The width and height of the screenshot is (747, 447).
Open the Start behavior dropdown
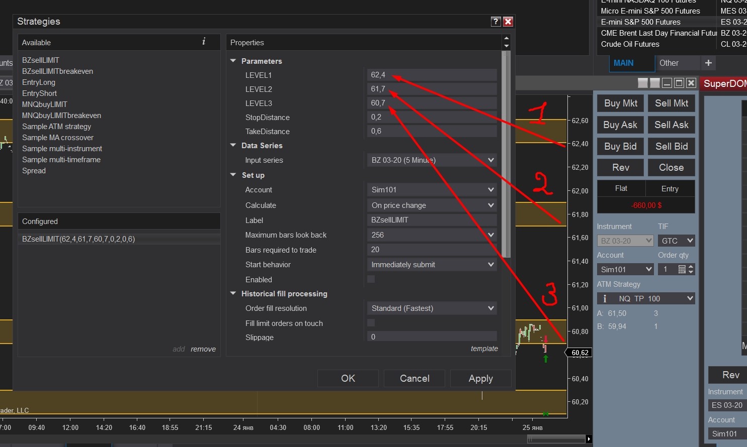[432, 265]
